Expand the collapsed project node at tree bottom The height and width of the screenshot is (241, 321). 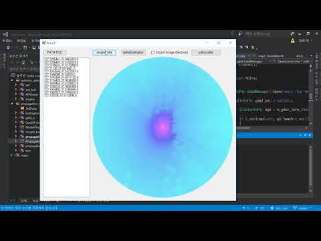point(12,155)
